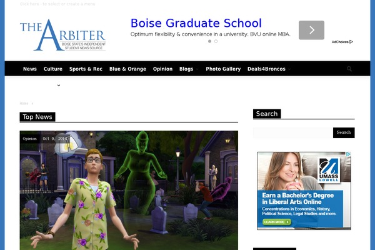Click the black Search button
Image resolution: width=375 pixels, height=250 pixels.
[x=344, y=132]
